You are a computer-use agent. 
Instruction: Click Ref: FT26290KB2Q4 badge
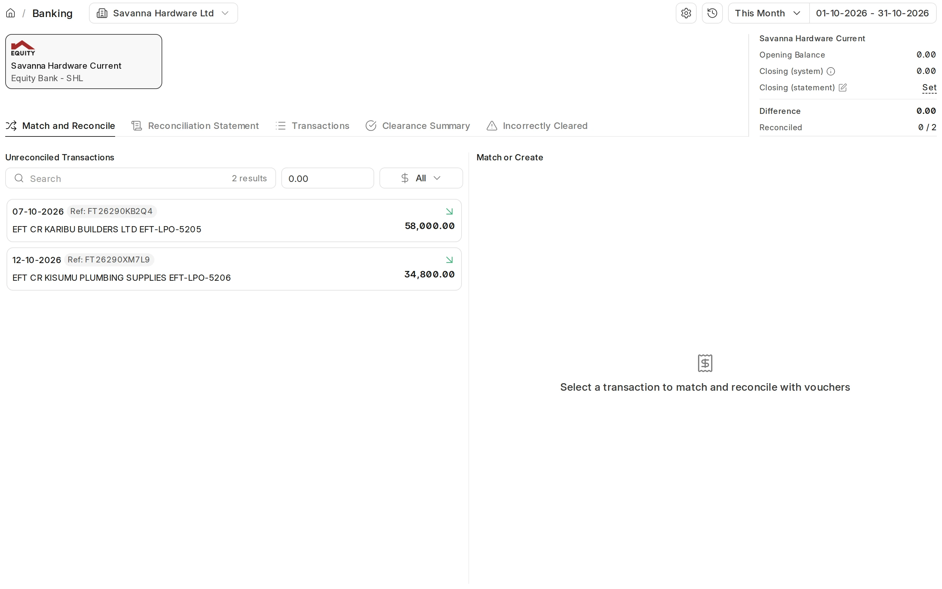112,211
